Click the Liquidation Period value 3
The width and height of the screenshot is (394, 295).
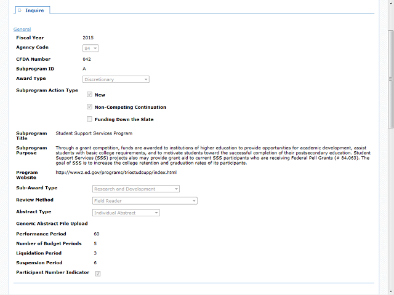[x=95, y=253]
